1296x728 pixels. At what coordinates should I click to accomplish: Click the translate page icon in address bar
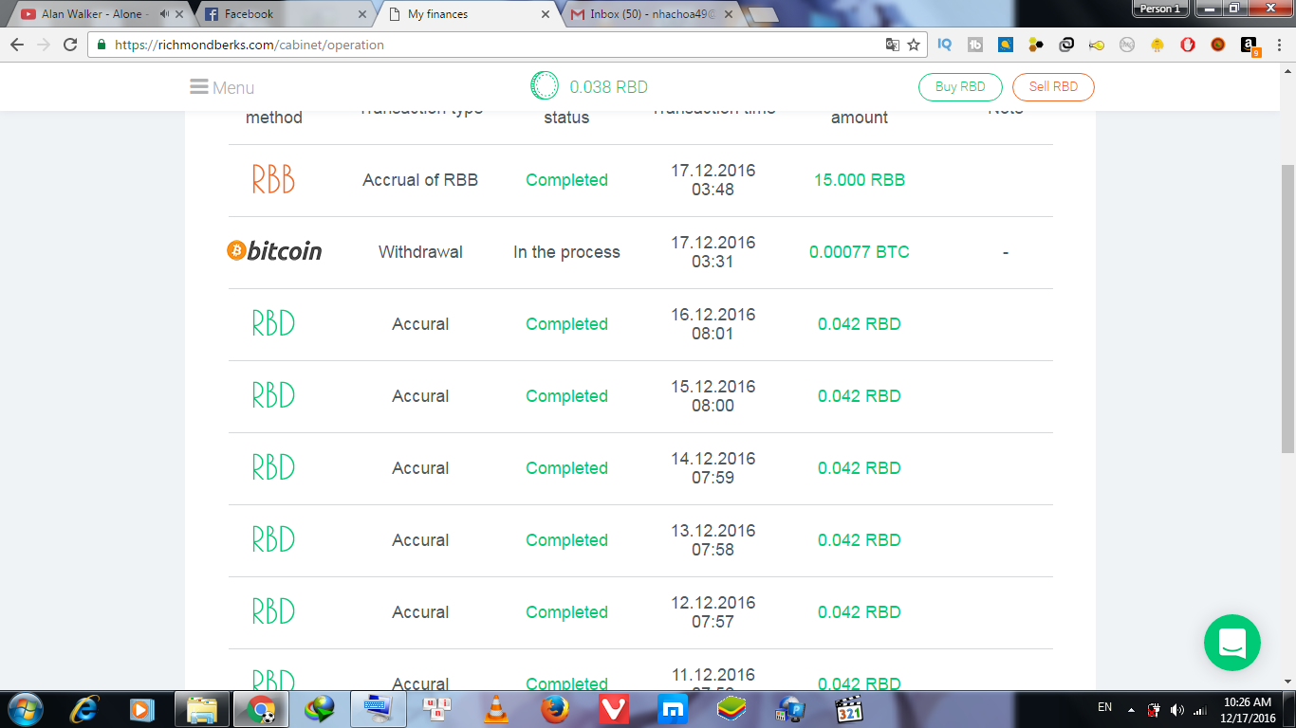(x=892, y=45)
